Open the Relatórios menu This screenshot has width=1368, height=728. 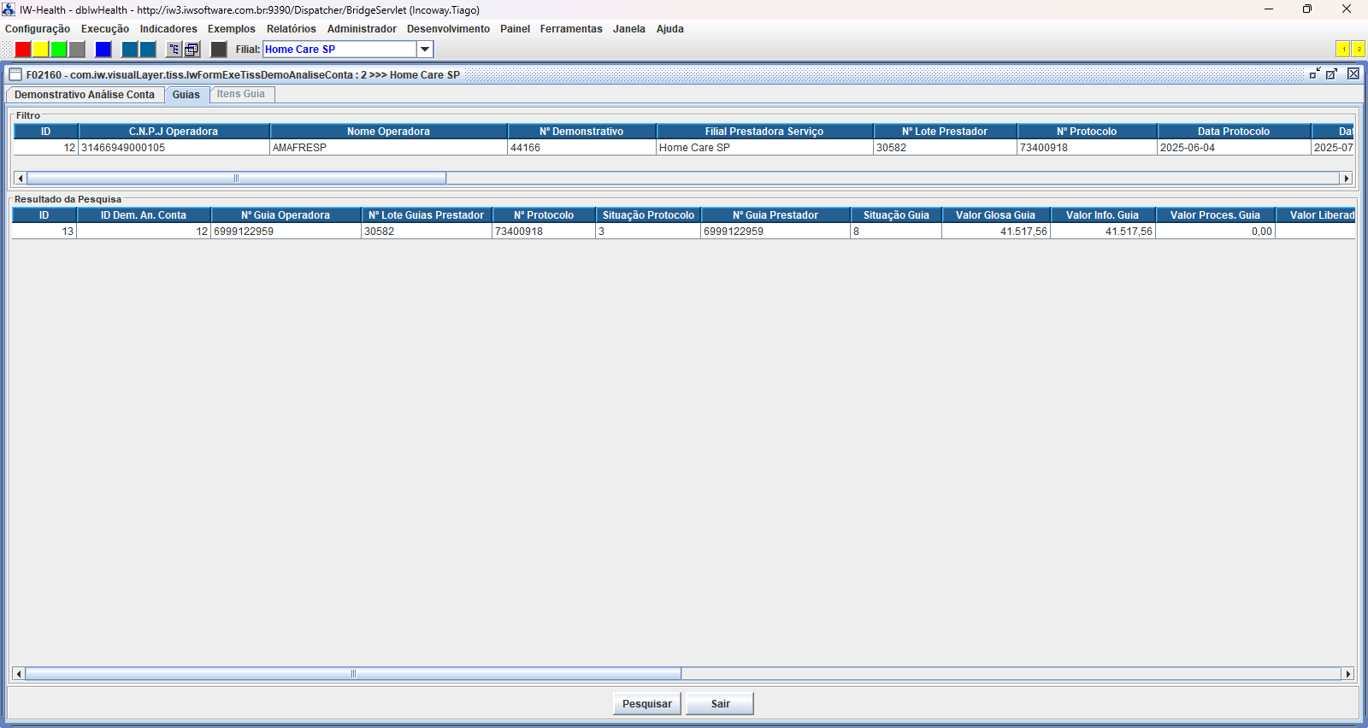pyautogui.click(x=291, y=29)
